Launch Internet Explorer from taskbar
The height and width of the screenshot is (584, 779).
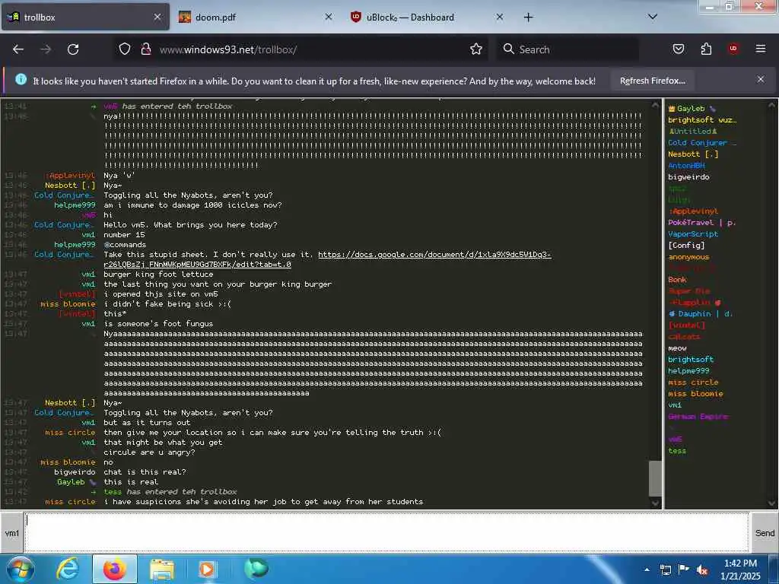tap(68, 569)
